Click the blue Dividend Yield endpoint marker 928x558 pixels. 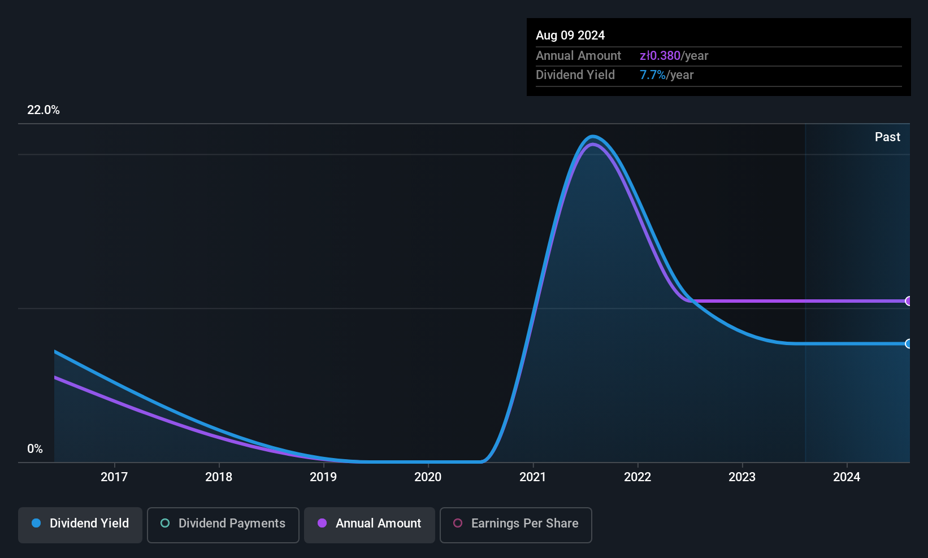tap(909, 343)
